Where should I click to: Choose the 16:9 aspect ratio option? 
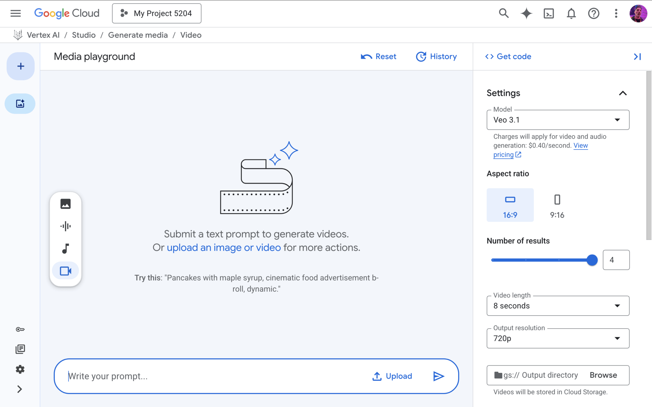pyautogui.click(x=510, y=205)
